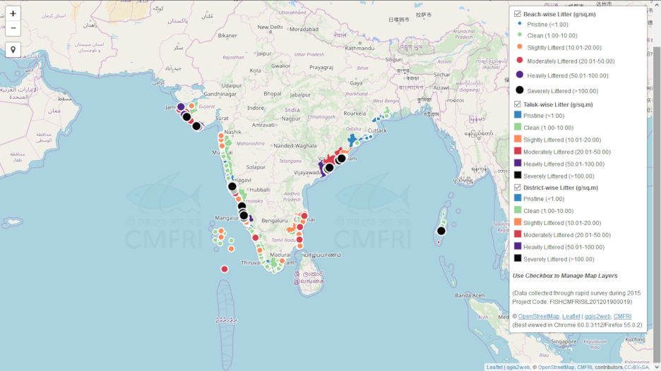Screen dimensions: 661x371
Task: Open the Leaflet link in legend panel
Action: click(x=571, y=316)
